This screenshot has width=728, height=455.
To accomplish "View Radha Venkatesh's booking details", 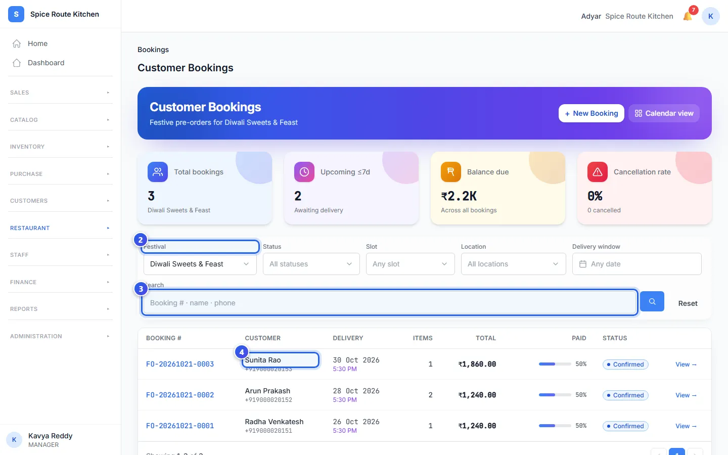I will (x=686, y=426).
